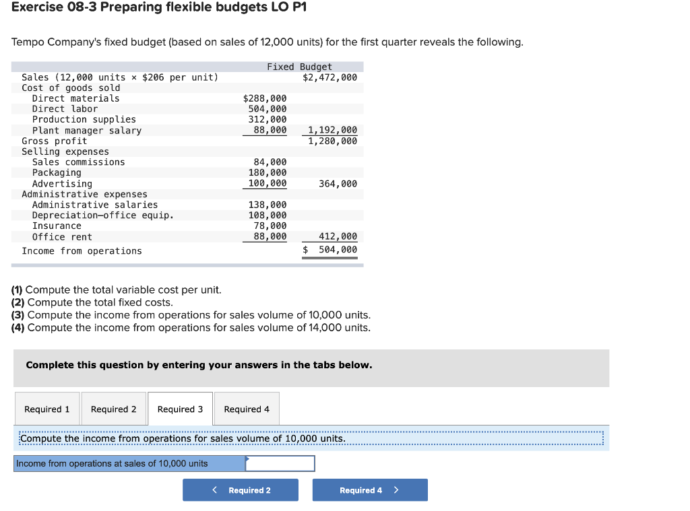Click the 'Income from operations at sales of 10,000 units' label
This screenshot has height=511, width=690.
(x=112, y=463)
